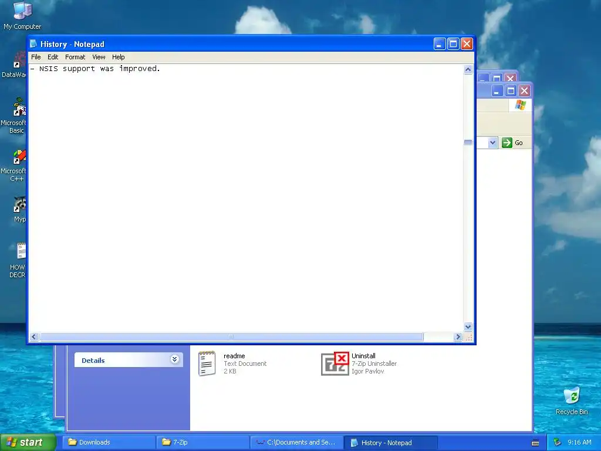Collapse the Details panel in Explorer window
The image size is (601, 451).
coord(174,359)
